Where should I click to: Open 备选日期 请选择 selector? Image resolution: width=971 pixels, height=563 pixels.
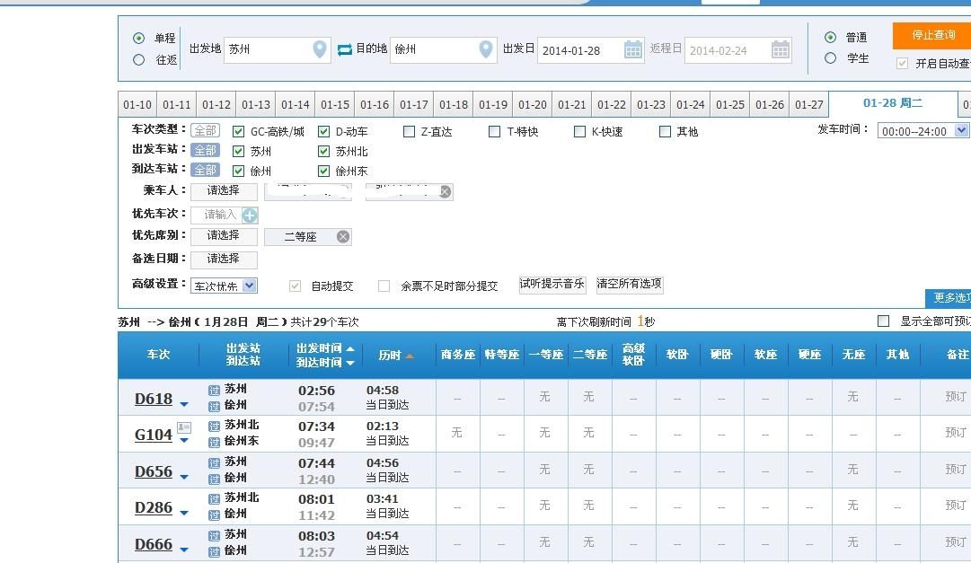tap(224, 259)
